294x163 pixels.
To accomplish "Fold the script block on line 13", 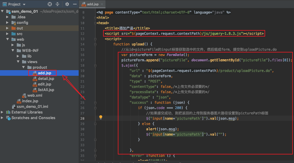I will pos(95,39).
